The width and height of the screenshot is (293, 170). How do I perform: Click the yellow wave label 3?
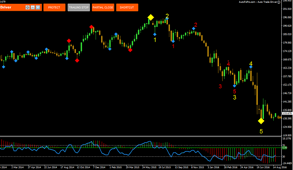(x=234, y=97)
